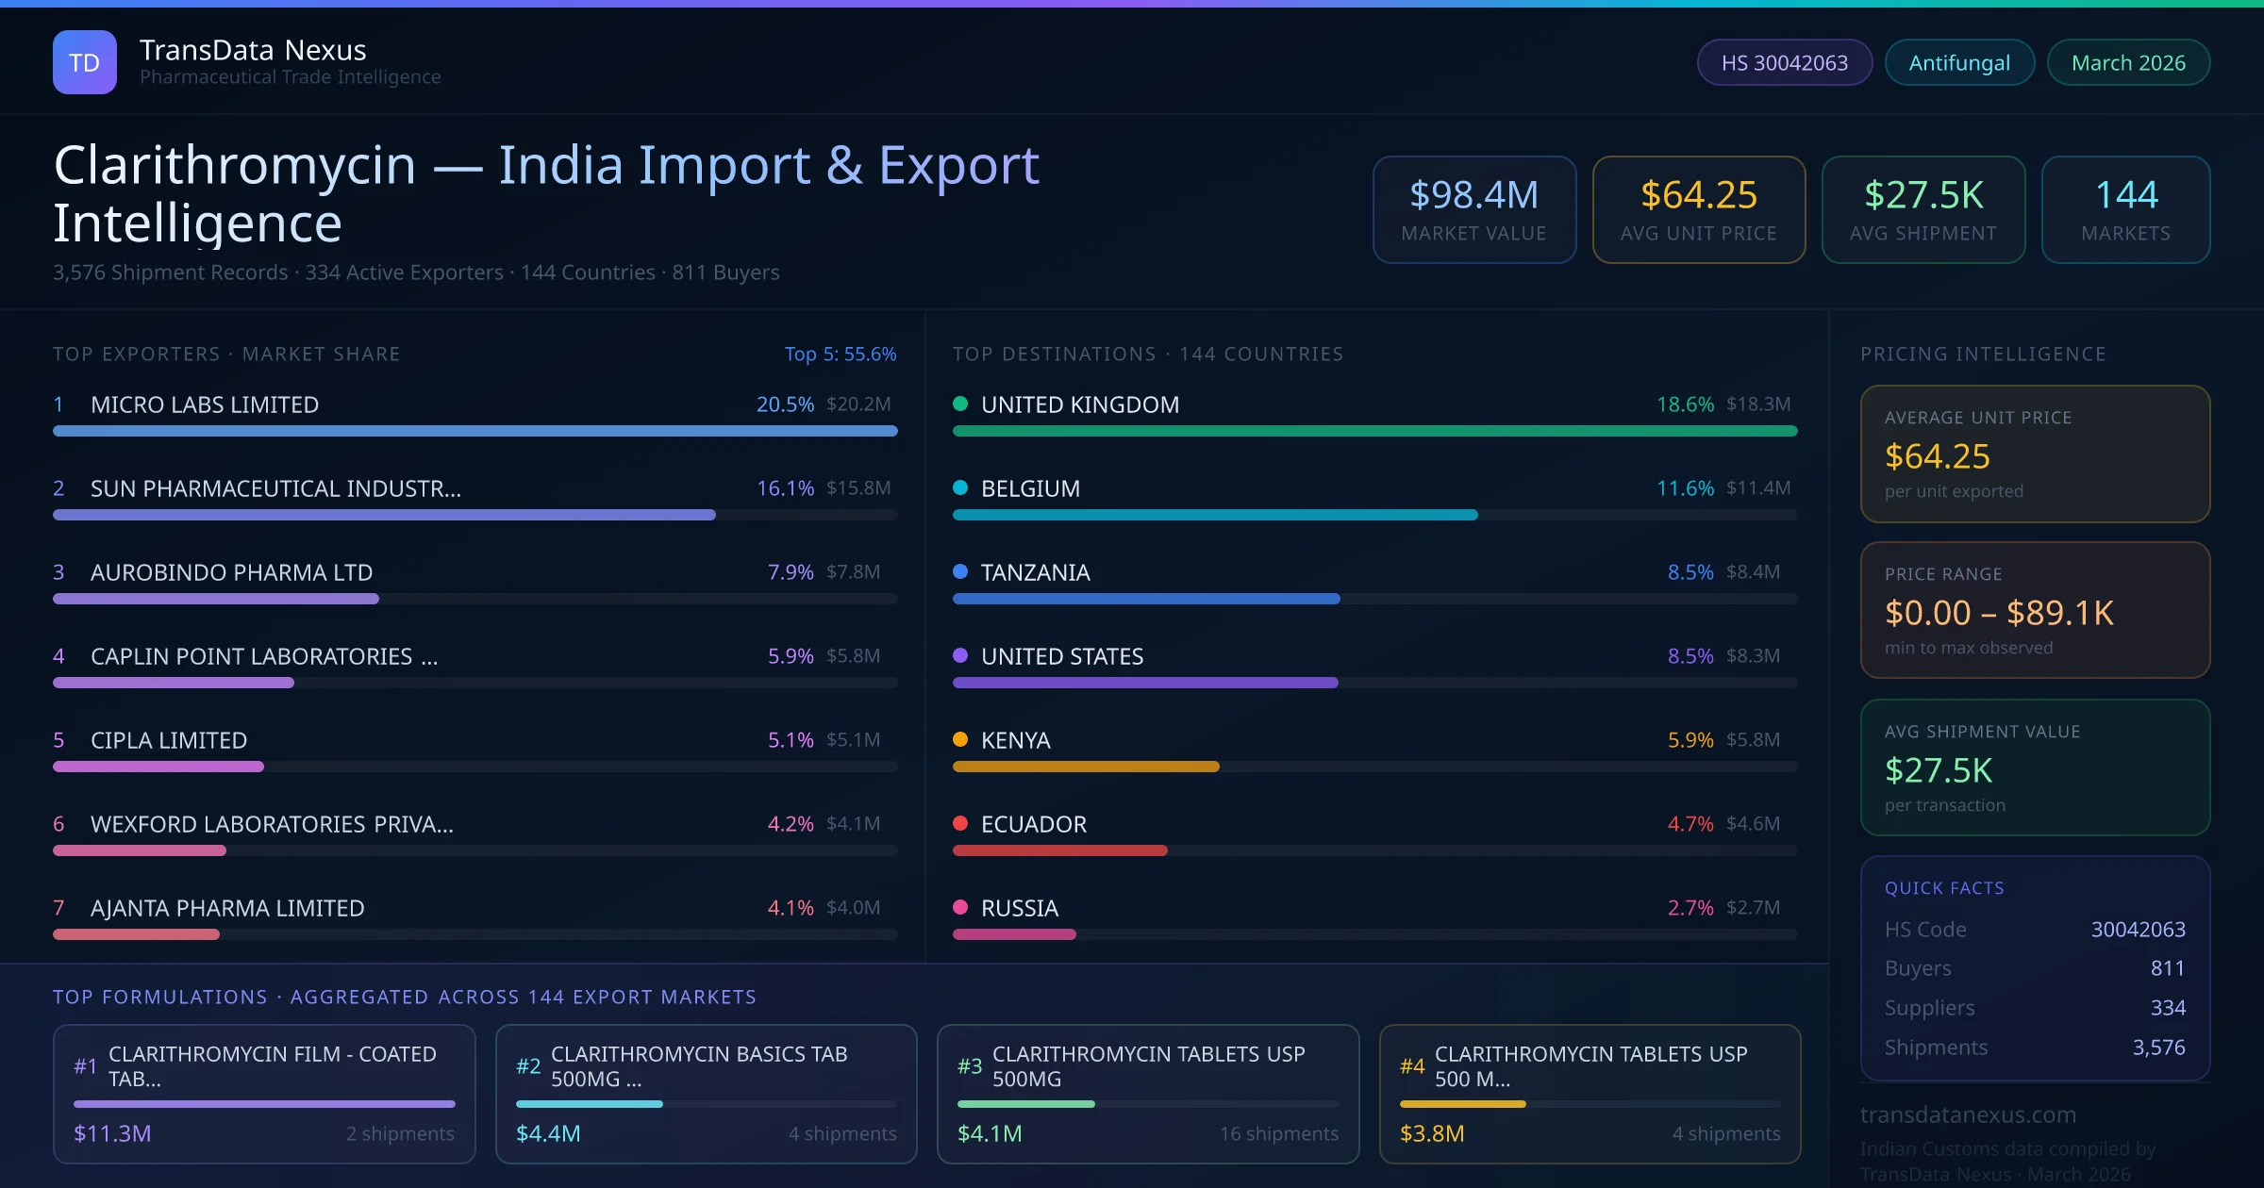Click the cyan Belgium dot marker

tap(960, 488)
